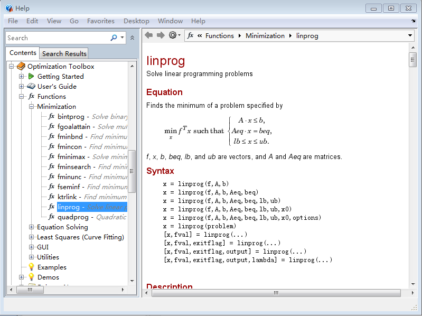Open the Edit menu
Image resolution: width=422 pixels, height=316 pixels.
[32, 21]
